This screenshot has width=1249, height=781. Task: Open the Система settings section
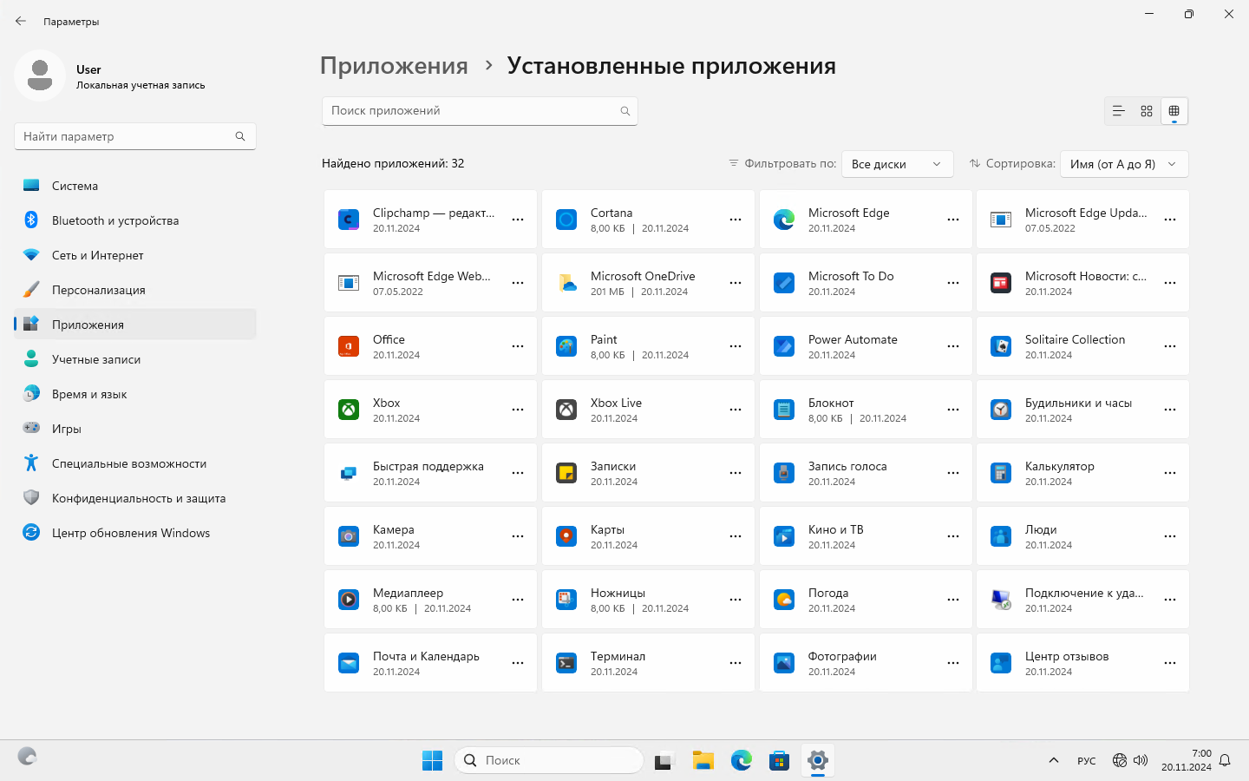pyautogui.click(x=135, y=186)
